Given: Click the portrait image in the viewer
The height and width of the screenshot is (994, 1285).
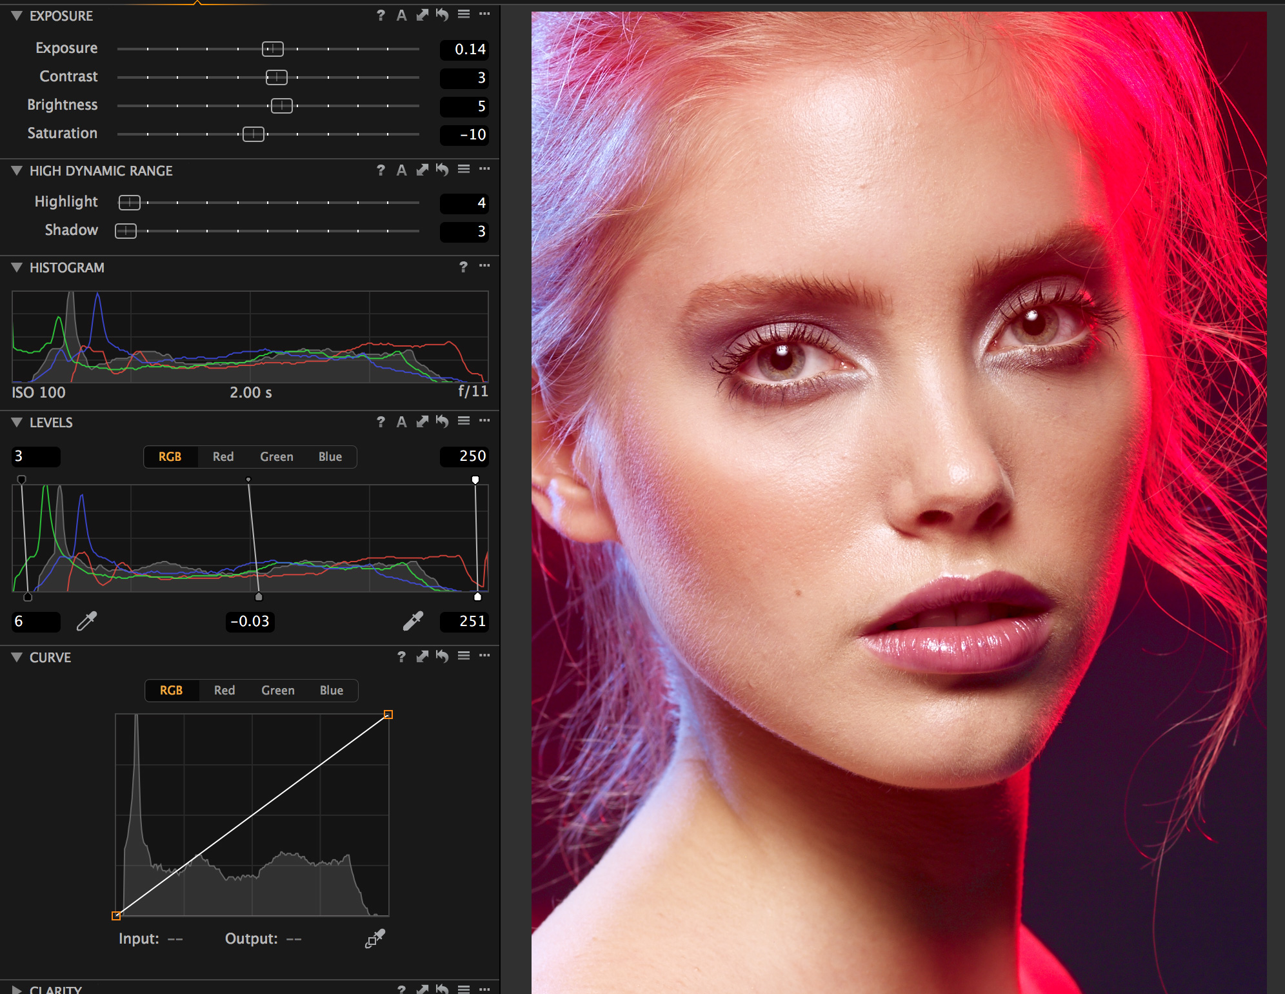Looking at the screenshot, I should (x=899, y=503).
